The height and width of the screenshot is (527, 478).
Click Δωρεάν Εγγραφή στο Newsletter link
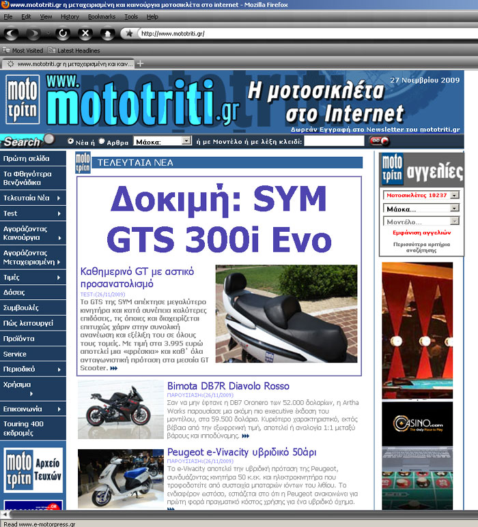point(376,130)
